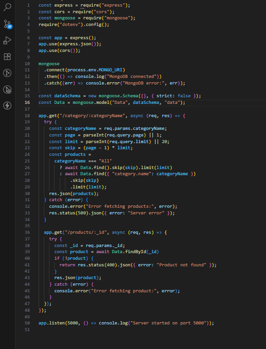Click the "Server started on port 5000" string
This screenshot has width=266, height=349.
pos(169,323)
